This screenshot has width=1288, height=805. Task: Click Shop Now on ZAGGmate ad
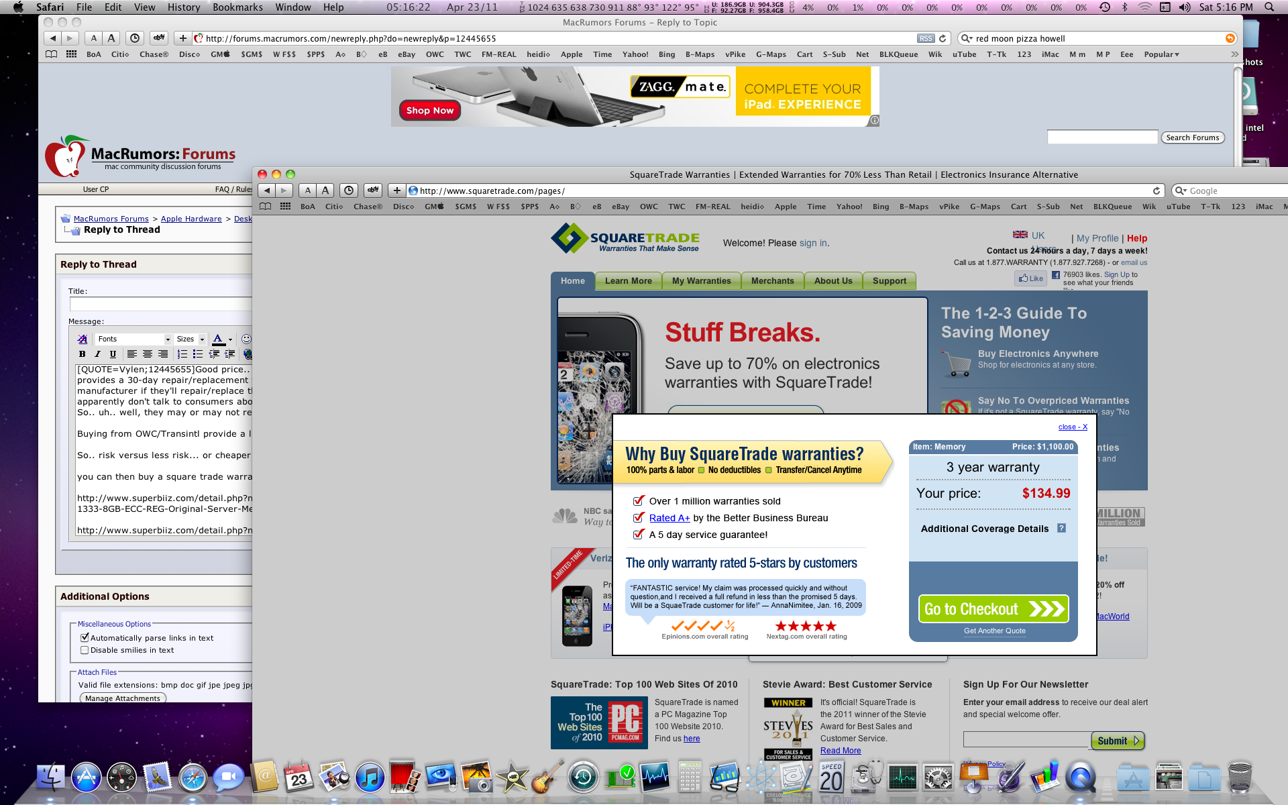[429, 110]
